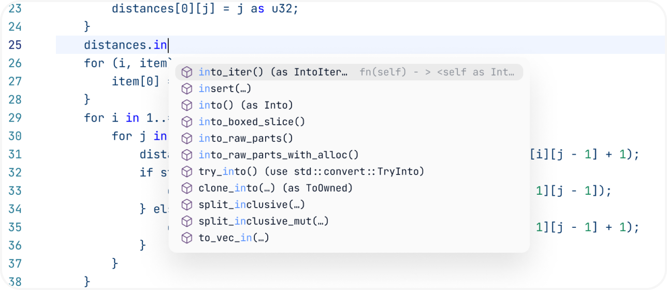The width and height of the screenshot is (667, 290).
Task: Choose clone_into(…) (as ToOwned) entry
Action: point(349,188)
